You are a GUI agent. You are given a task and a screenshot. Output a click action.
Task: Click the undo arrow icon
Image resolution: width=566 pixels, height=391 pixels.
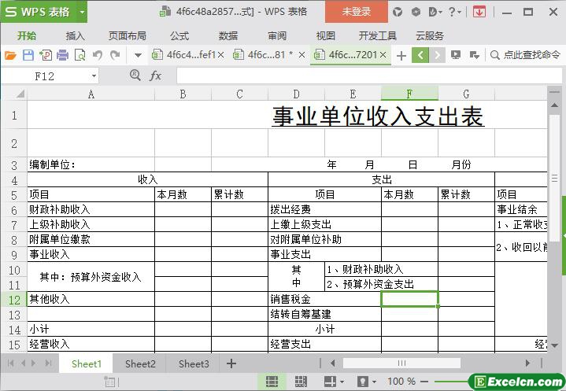[98, 55]
